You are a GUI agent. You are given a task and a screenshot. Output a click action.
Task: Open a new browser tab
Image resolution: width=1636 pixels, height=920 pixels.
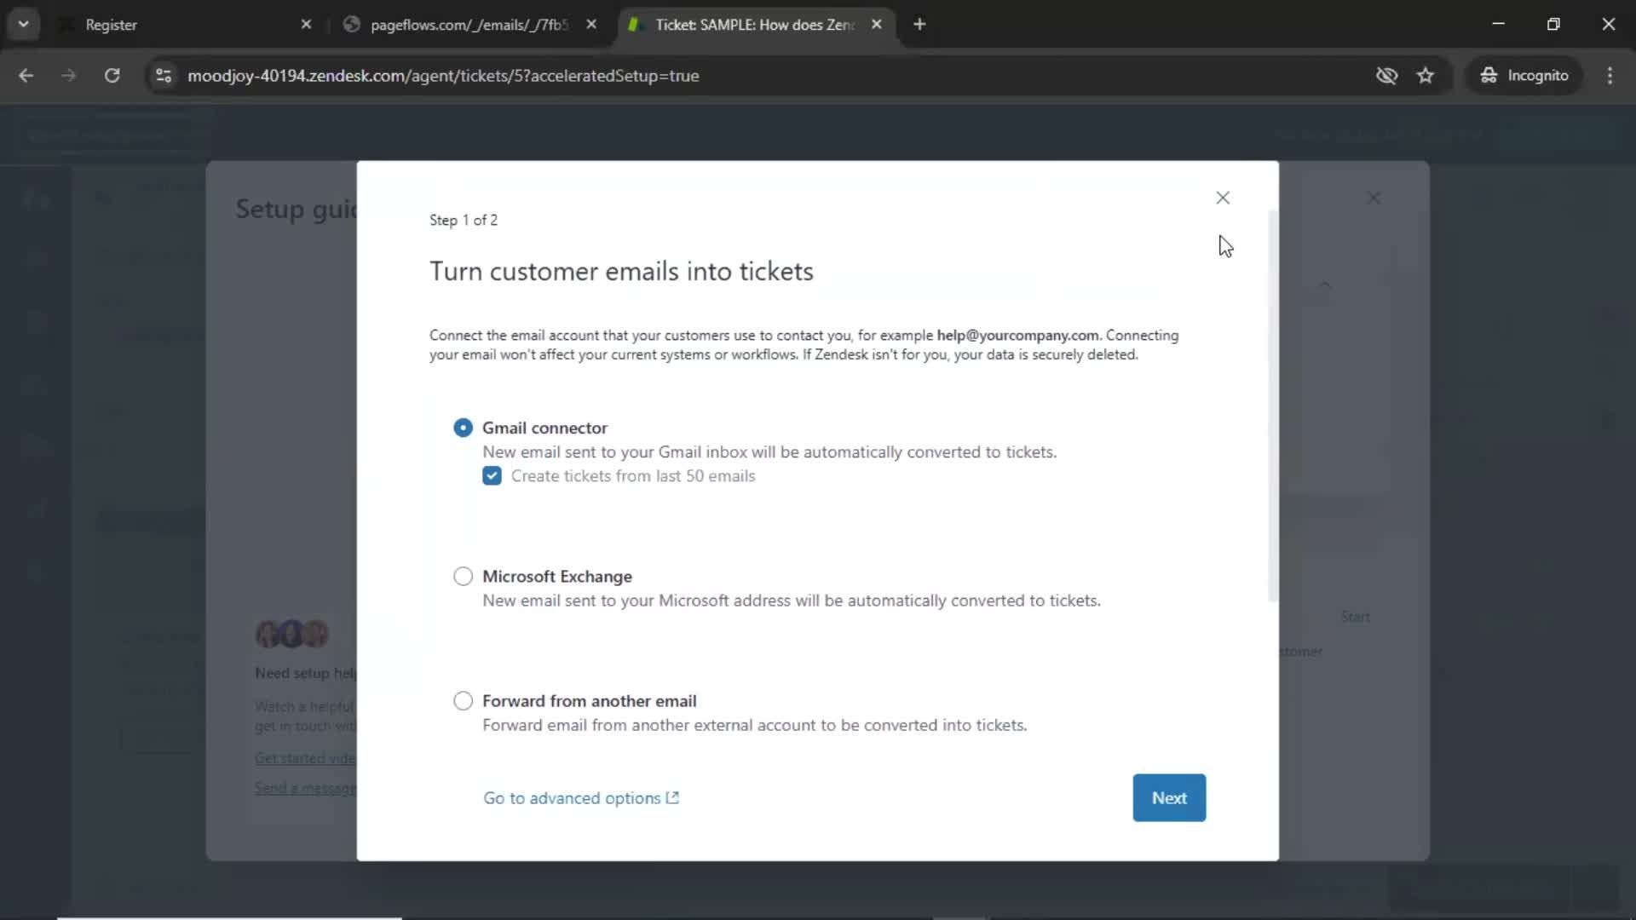919,25
